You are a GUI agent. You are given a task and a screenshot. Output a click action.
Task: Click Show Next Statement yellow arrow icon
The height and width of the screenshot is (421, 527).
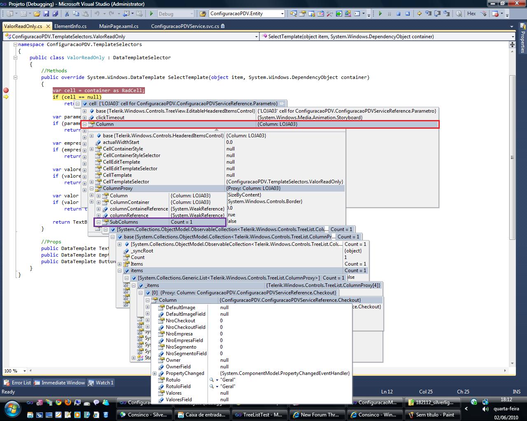pos(419,14)
